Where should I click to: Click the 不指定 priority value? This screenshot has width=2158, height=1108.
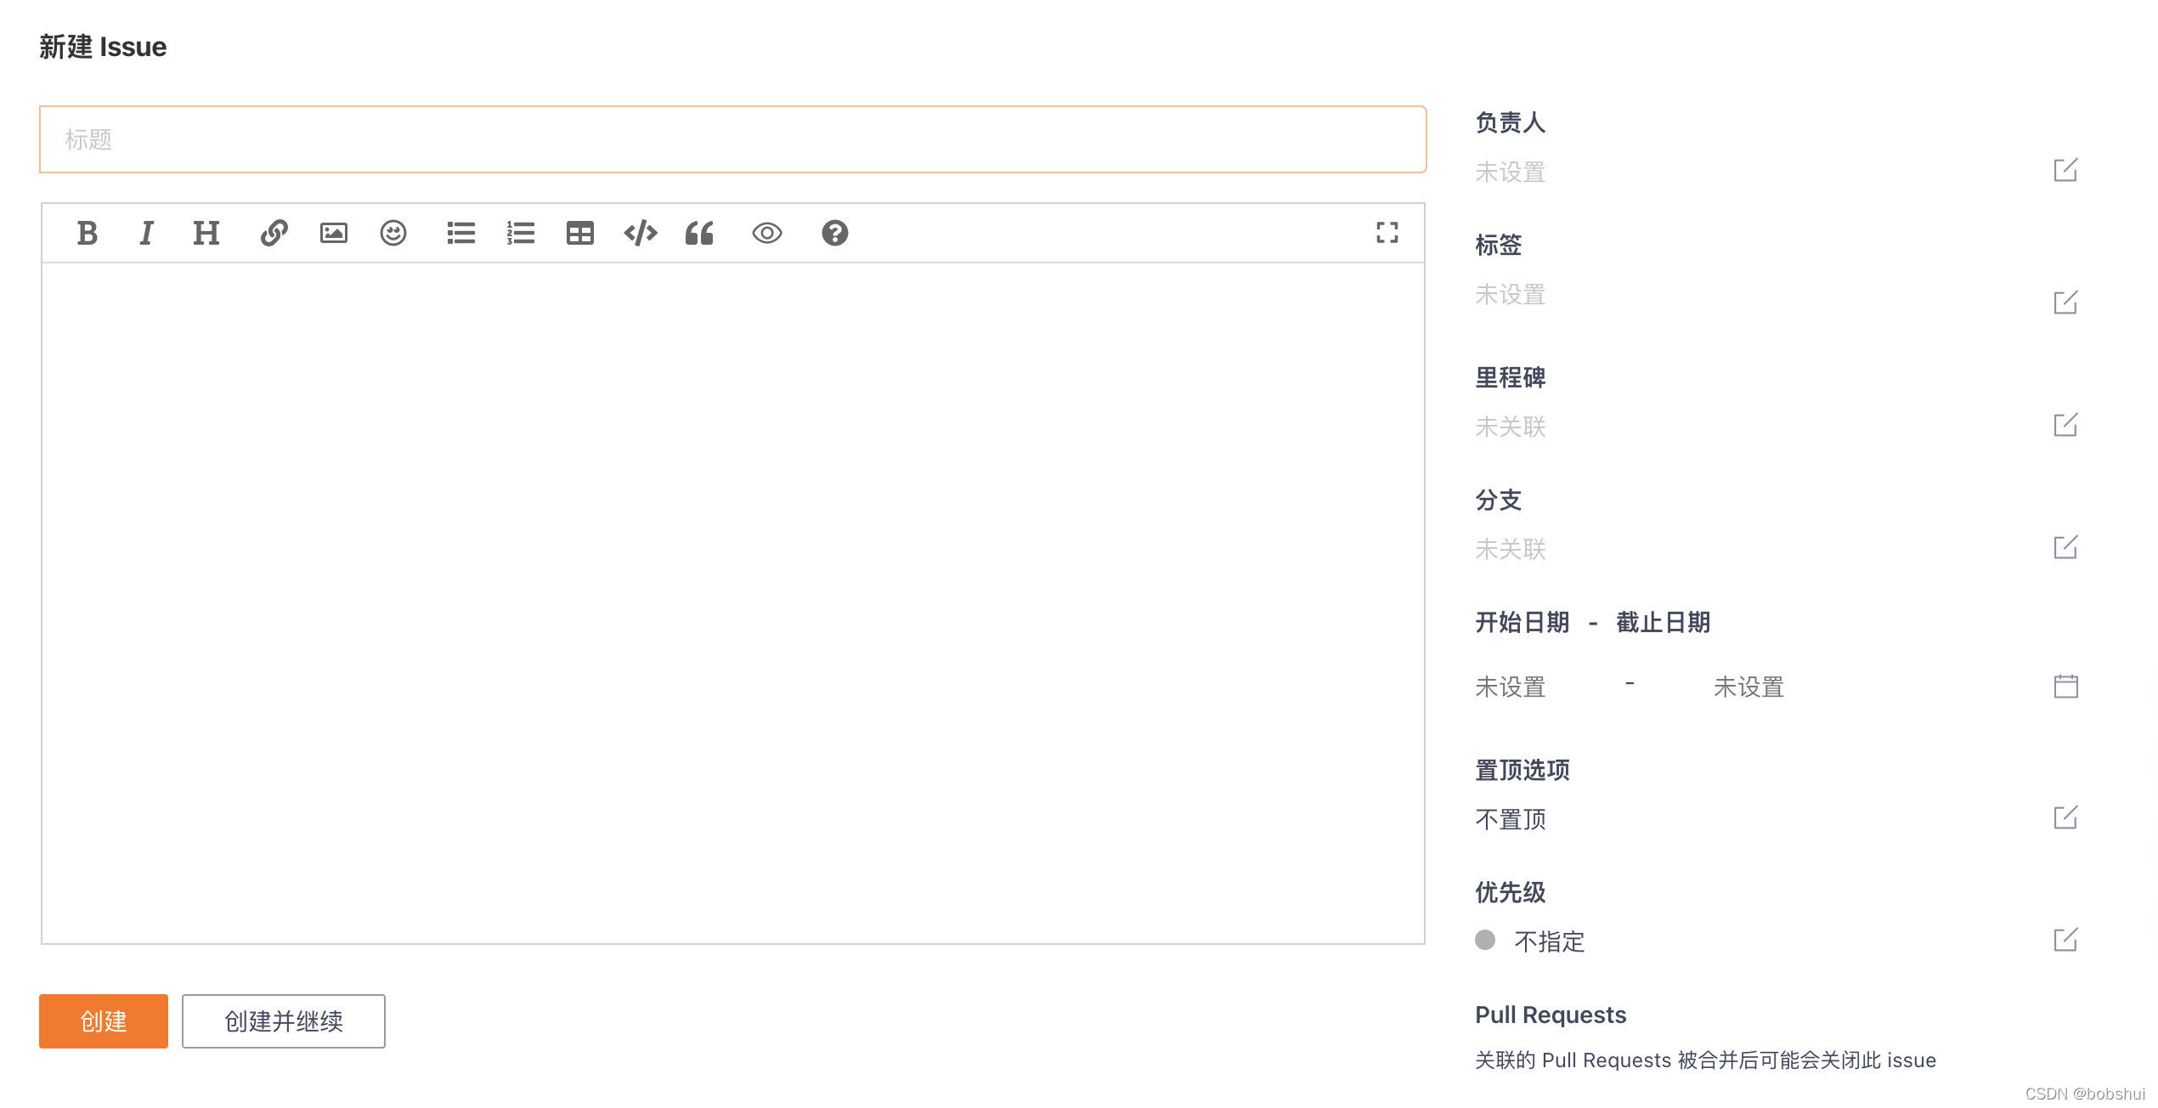tap(1550, 941)
